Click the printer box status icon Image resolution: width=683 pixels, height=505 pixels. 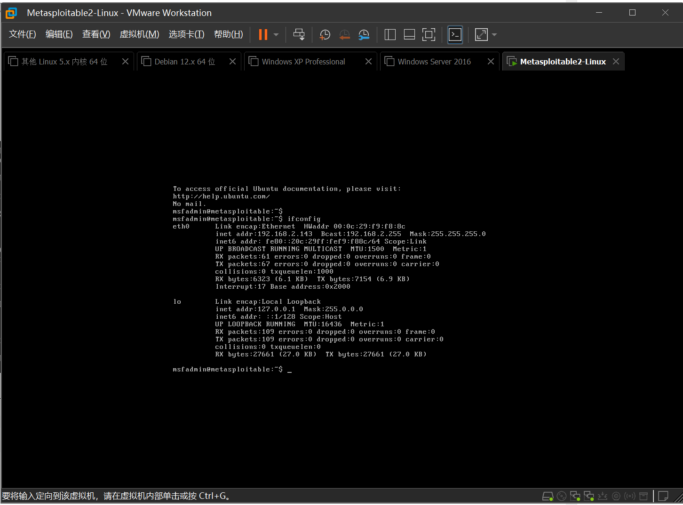click(643, 496)
